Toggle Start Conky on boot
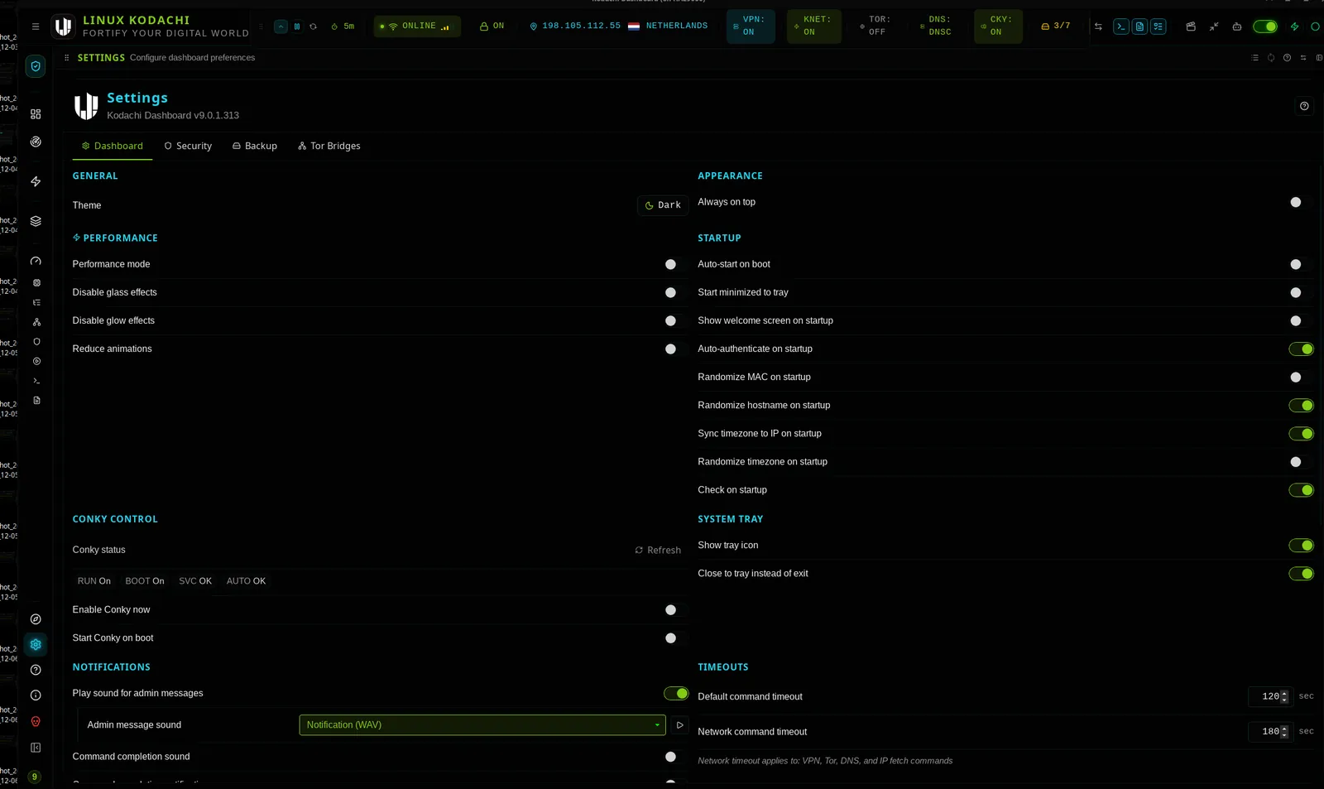The width and height of the screenshot is (1324, 789). point(676,637)
